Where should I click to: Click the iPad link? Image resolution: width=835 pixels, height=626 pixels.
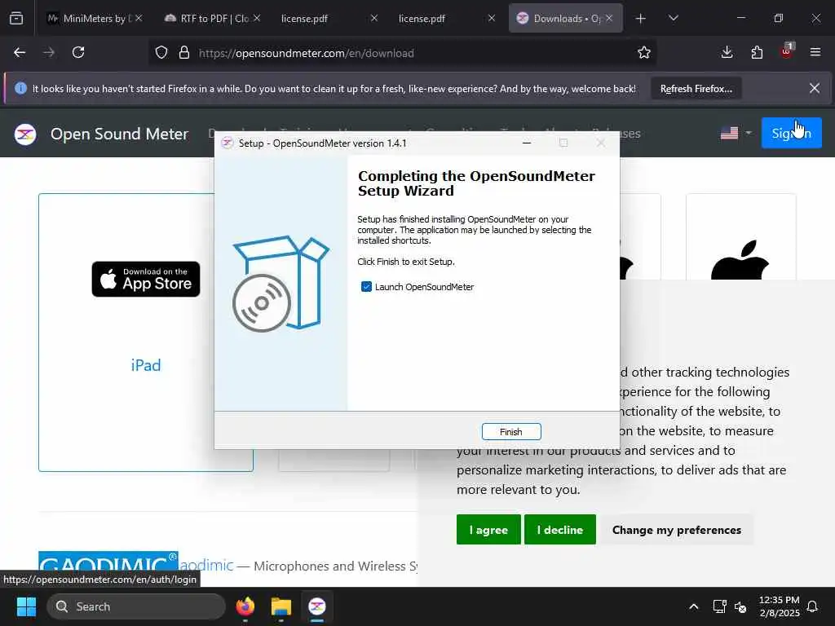146,365
